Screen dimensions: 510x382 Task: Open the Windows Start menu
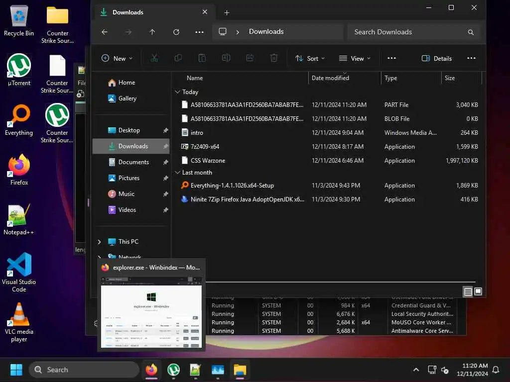pos(16,370)
